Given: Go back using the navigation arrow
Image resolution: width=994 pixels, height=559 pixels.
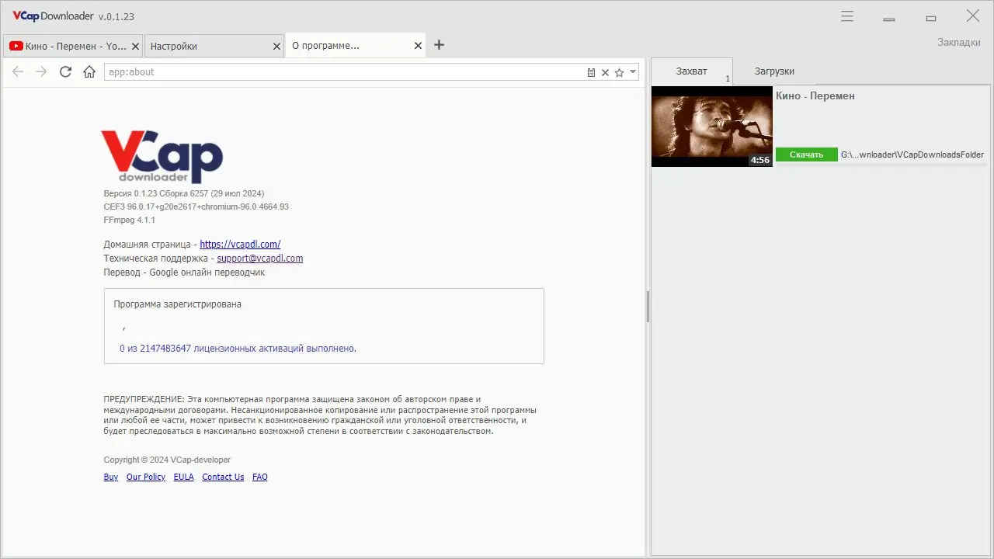Looking at the screenshot, I should tap(17, 71).
